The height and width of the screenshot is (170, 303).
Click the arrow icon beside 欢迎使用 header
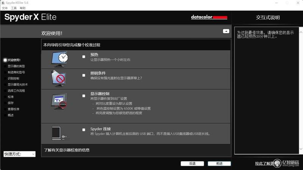click(x=226, y=31)
